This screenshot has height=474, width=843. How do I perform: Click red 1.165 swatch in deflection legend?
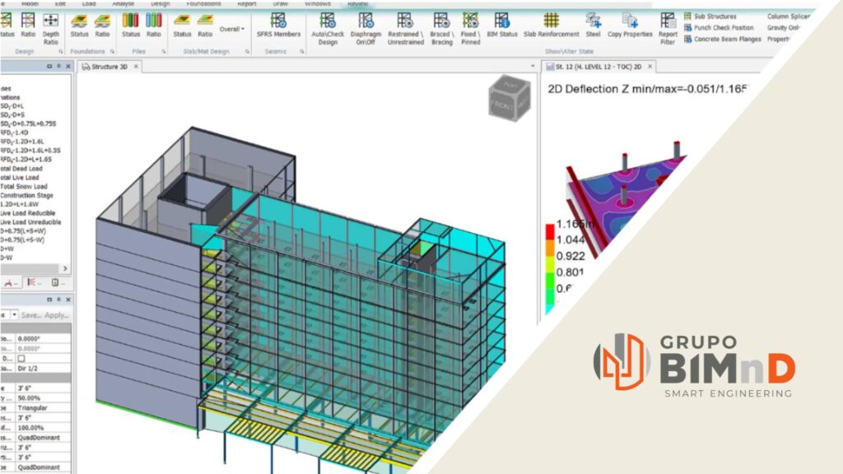point(548,230)
